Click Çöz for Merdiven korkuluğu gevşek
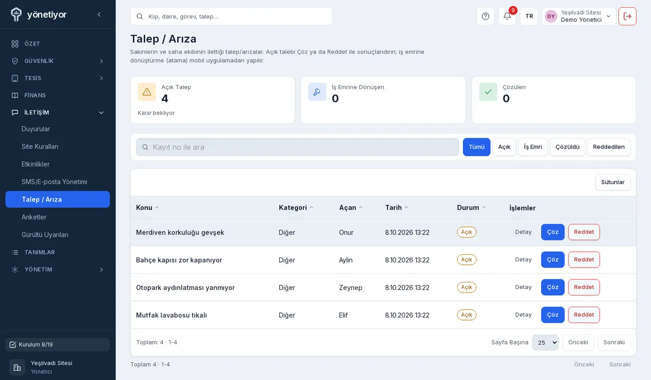This screenshot has height=380, width=651. pos(553,232)
